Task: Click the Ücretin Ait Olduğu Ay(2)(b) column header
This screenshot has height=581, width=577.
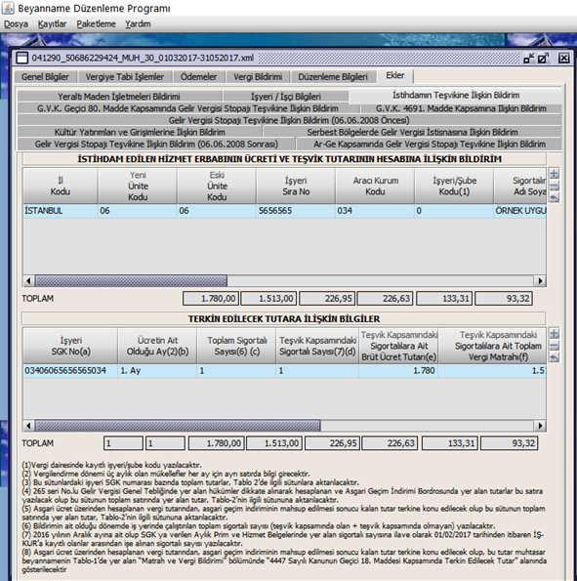Action: [157, 346]
